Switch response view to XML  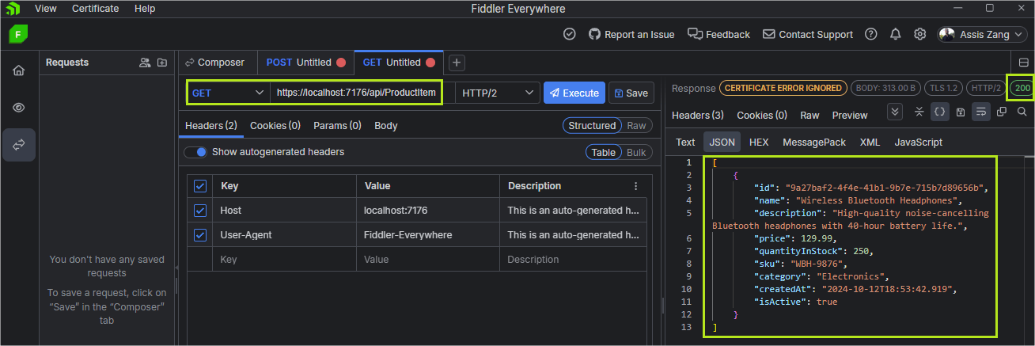tap(870, 143)
